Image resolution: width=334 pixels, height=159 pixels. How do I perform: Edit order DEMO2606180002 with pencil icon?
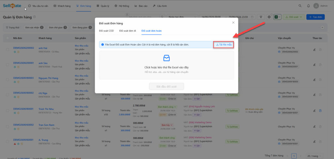pos(314,94)
